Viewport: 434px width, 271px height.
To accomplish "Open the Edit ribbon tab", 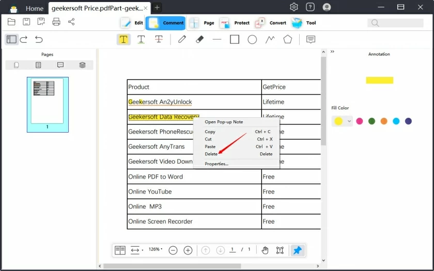I will point(132,23).
